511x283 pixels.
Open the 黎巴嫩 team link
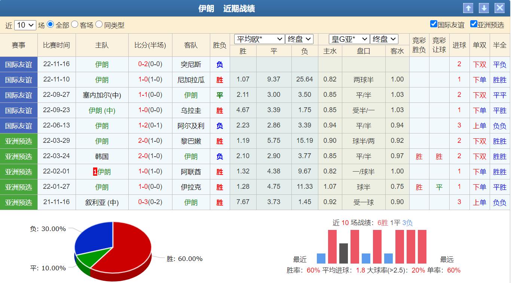point(191,141)
